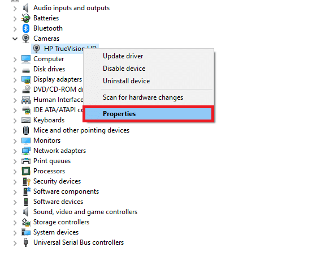Image resolution: width=317 pixels, height=260 pixels.
Task: Click the Processors chip icon
Action: pos(26,171)
